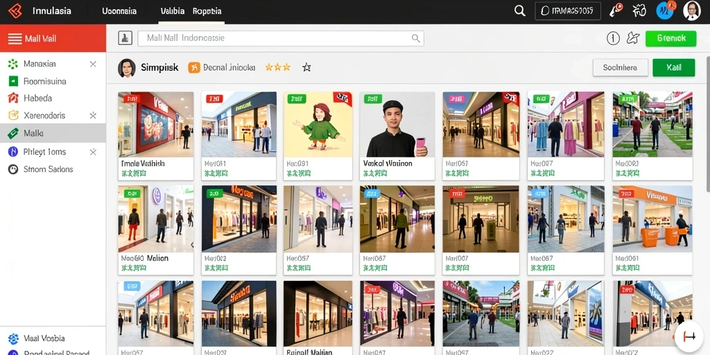Click the info circle icon near Grenick
Viewport: 710px width, 355px height.
tap(613, 39)
